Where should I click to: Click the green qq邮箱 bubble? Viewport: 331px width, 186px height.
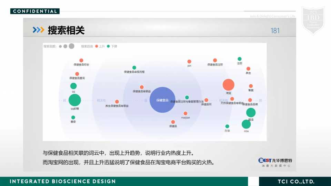[74, 100]
